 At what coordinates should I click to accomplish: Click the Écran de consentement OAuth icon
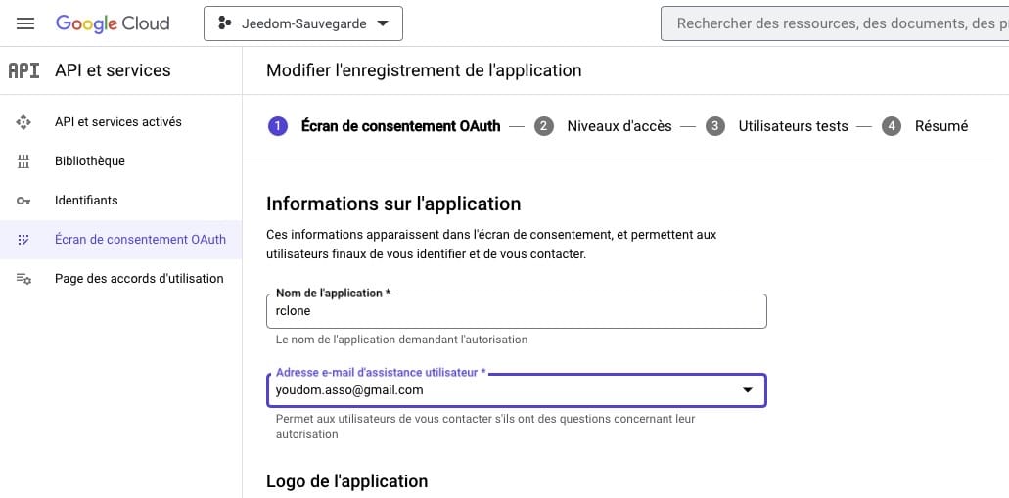23,240
